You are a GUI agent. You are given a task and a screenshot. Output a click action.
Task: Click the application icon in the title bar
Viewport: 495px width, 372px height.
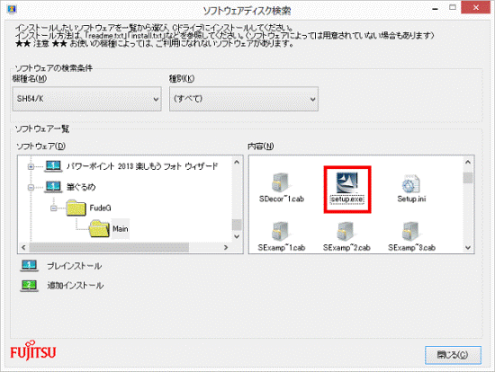point(12,9)
